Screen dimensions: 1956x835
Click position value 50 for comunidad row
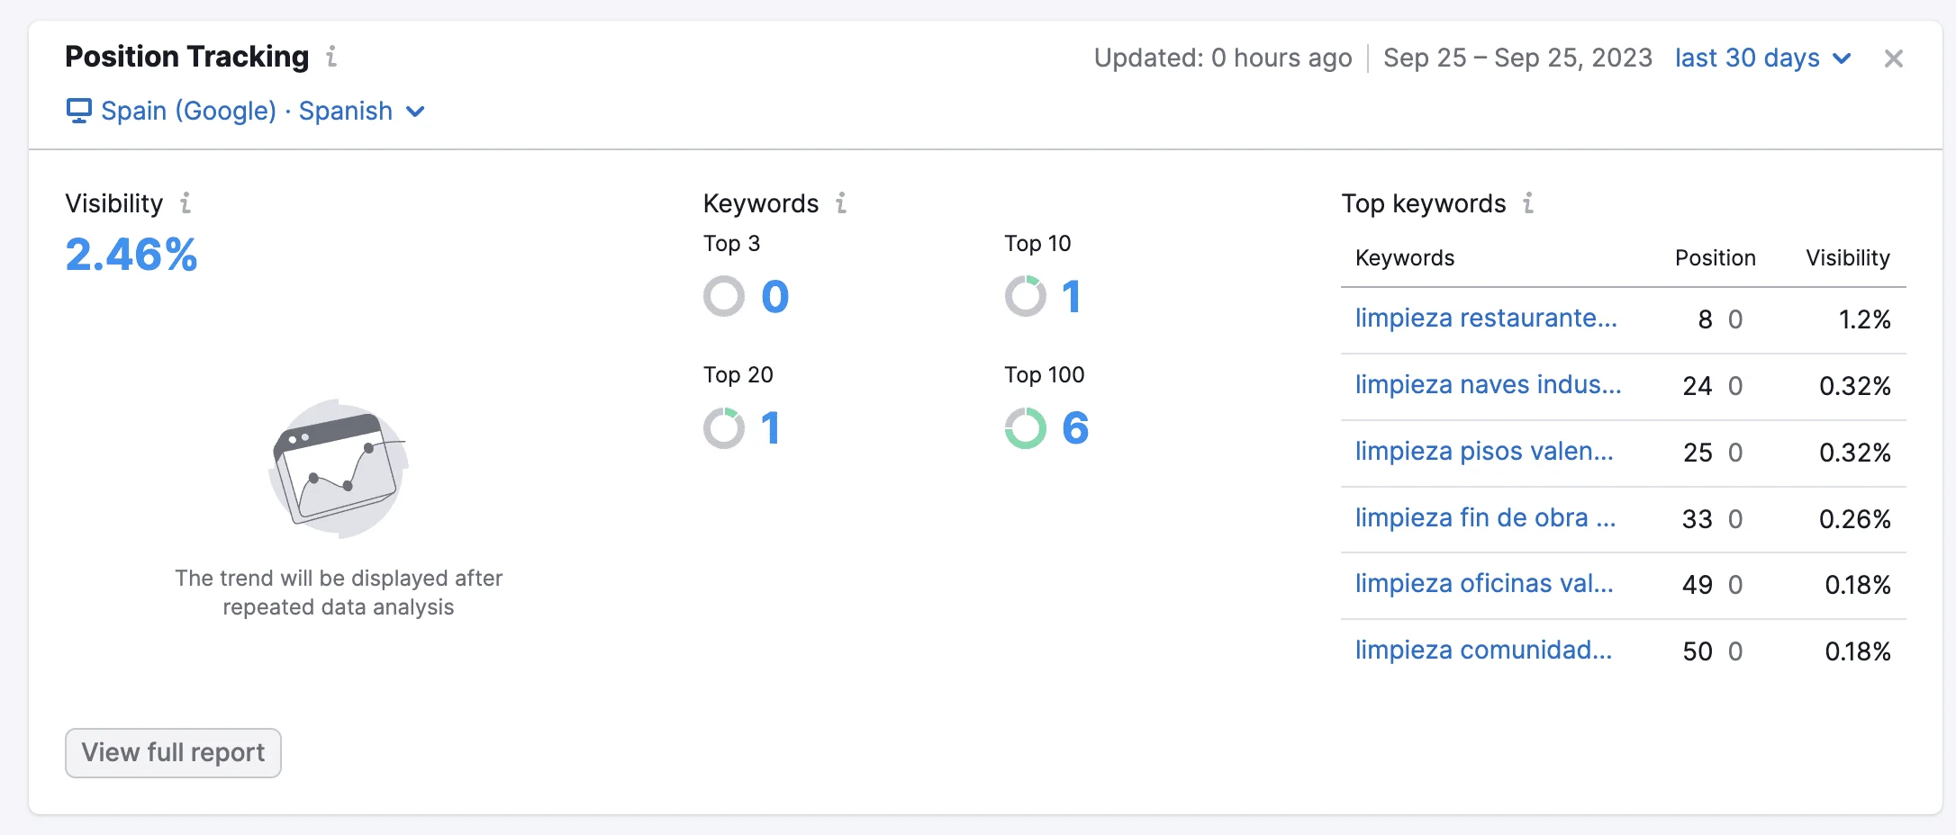click(x=1698, y=651)
